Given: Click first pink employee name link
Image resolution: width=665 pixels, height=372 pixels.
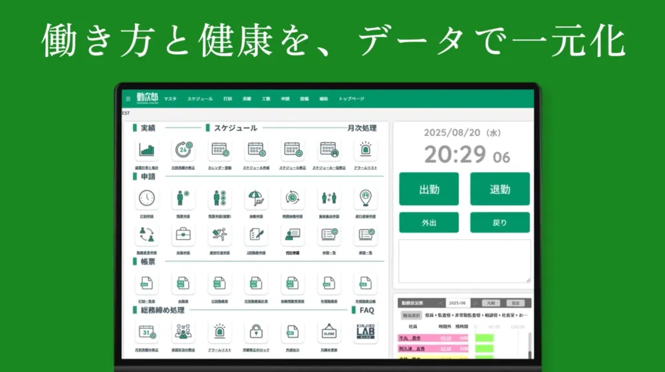Looking at the screenshot, I should 410,338.
